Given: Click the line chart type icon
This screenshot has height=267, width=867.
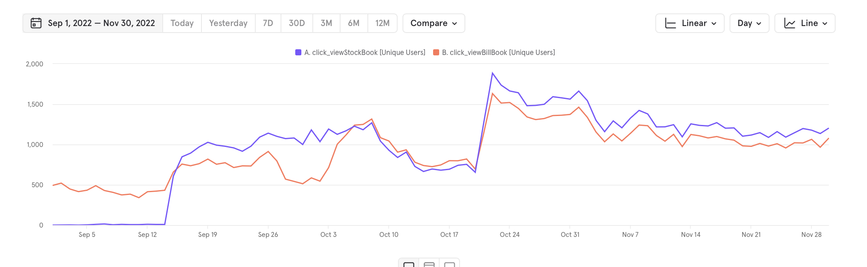Looking at the screenshot, I should [x=790, y=23].
